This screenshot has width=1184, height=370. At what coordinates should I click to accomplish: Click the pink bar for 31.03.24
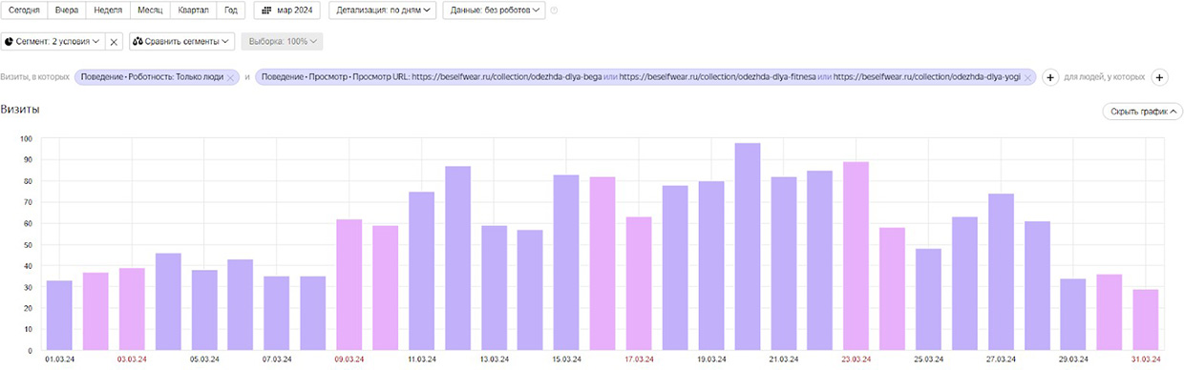[1147, 319]
